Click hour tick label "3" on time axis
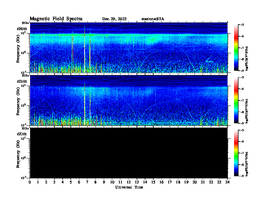 click(x=54, y=182)
